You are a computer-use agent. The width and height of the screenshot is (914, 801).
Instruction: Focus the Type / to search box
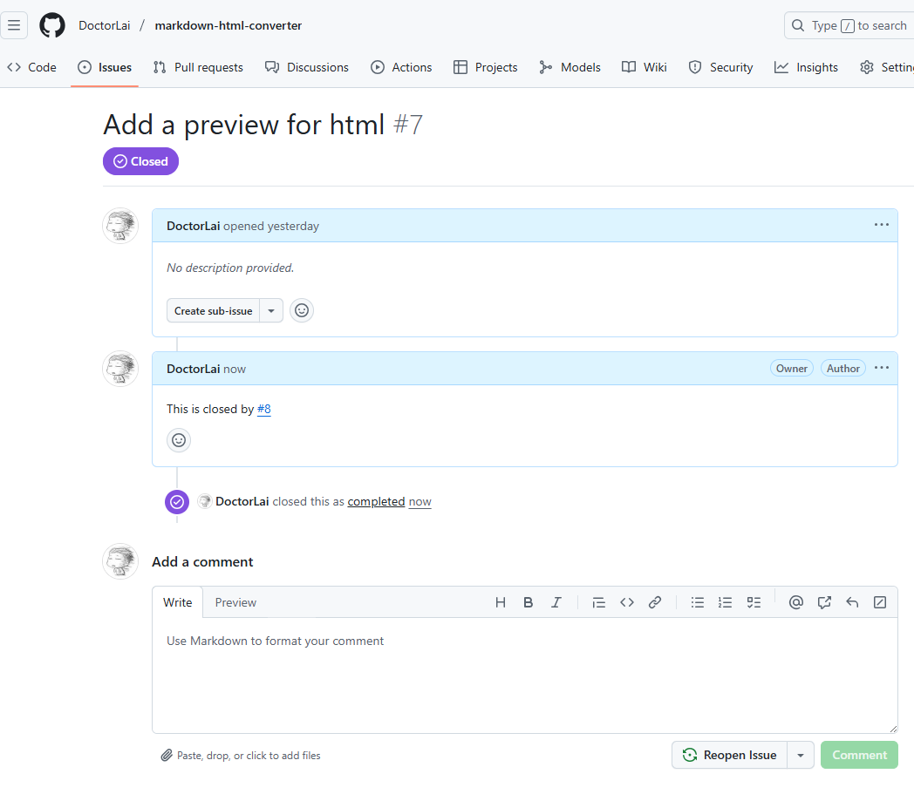(849, 25)
